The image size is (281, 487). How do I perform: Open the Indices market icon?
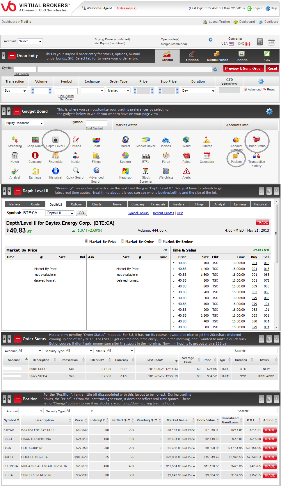point(166,140)
